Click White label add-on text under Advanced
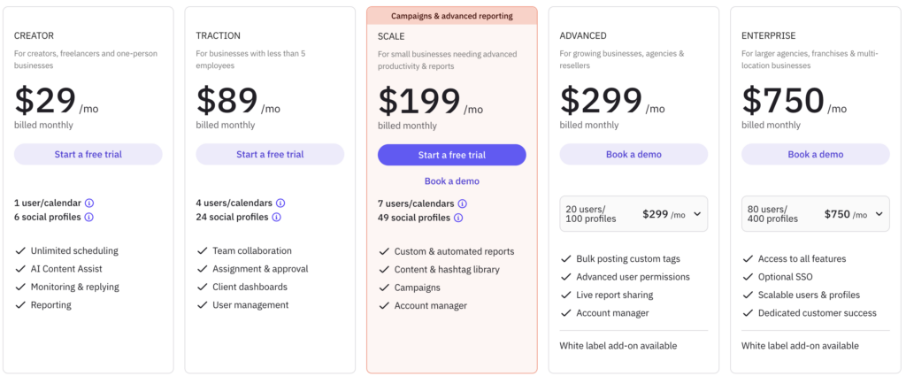The width and height of the screenshot is (906, 376). click(x=618, y=345)
